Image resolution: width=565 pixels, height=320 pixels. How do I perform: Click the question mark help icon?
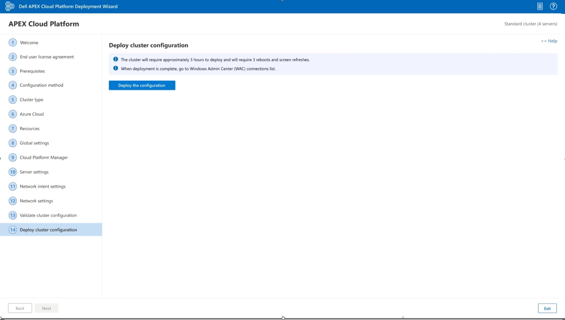[553, 6]
